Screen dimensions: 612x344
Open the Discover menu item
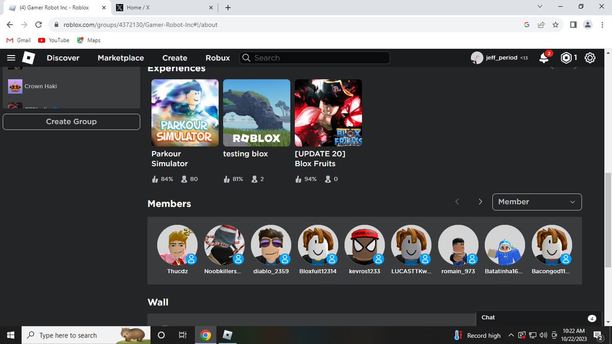pos(63,58)
